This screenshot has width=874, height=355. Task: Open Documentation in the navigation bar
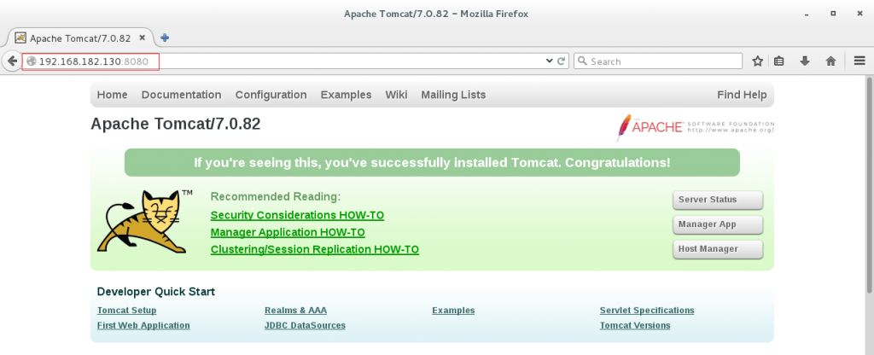point(181,95)
